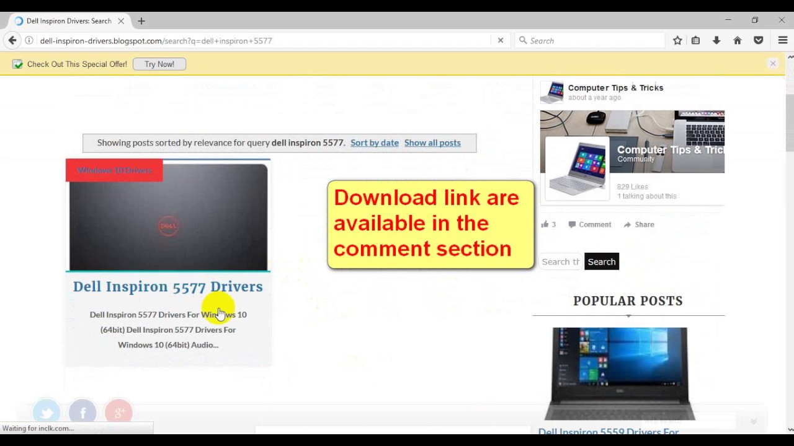
Task: Open Computer Tips & Tricks page name
Action: coord(615,87)
